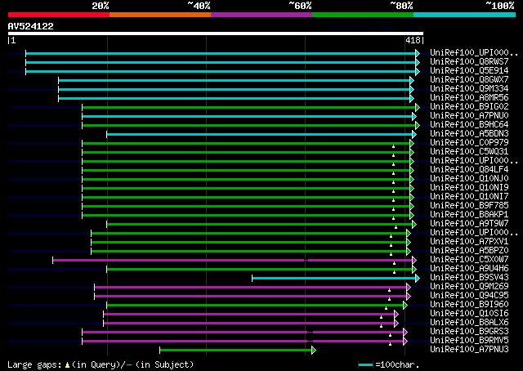Click the cyan 100char scale bar
Image resolution: width=523 pixels, height=371 pixels.
point(365,365)
